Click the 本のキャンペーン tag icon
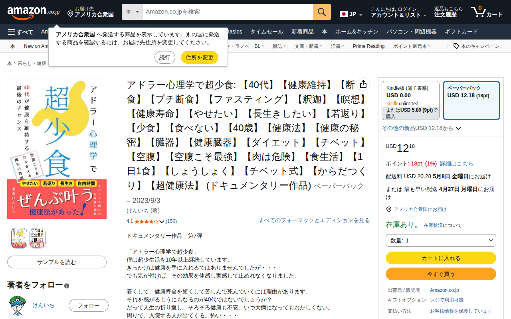 click(x=456, y=46)
